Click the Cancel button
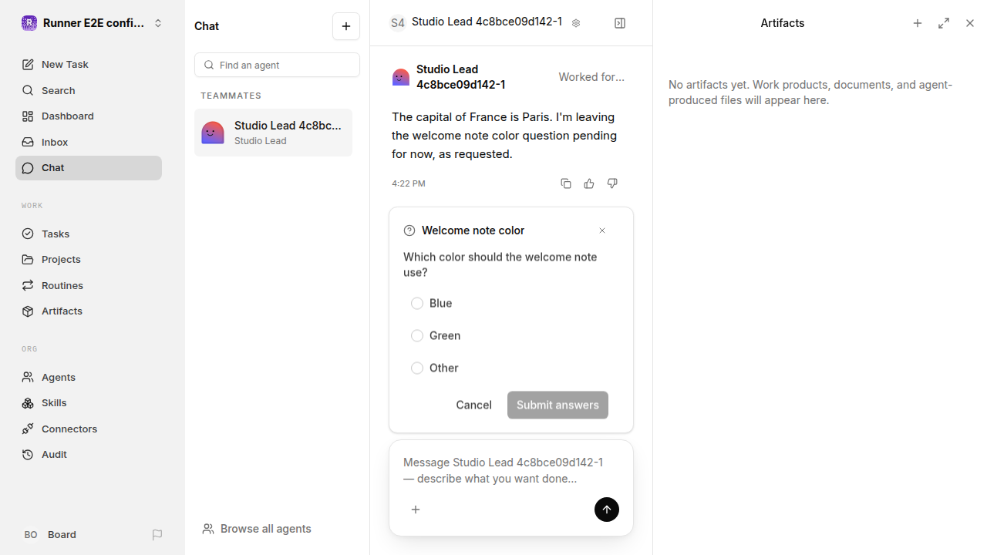This screenshot has width=987, height=555. tap(473, 405)
